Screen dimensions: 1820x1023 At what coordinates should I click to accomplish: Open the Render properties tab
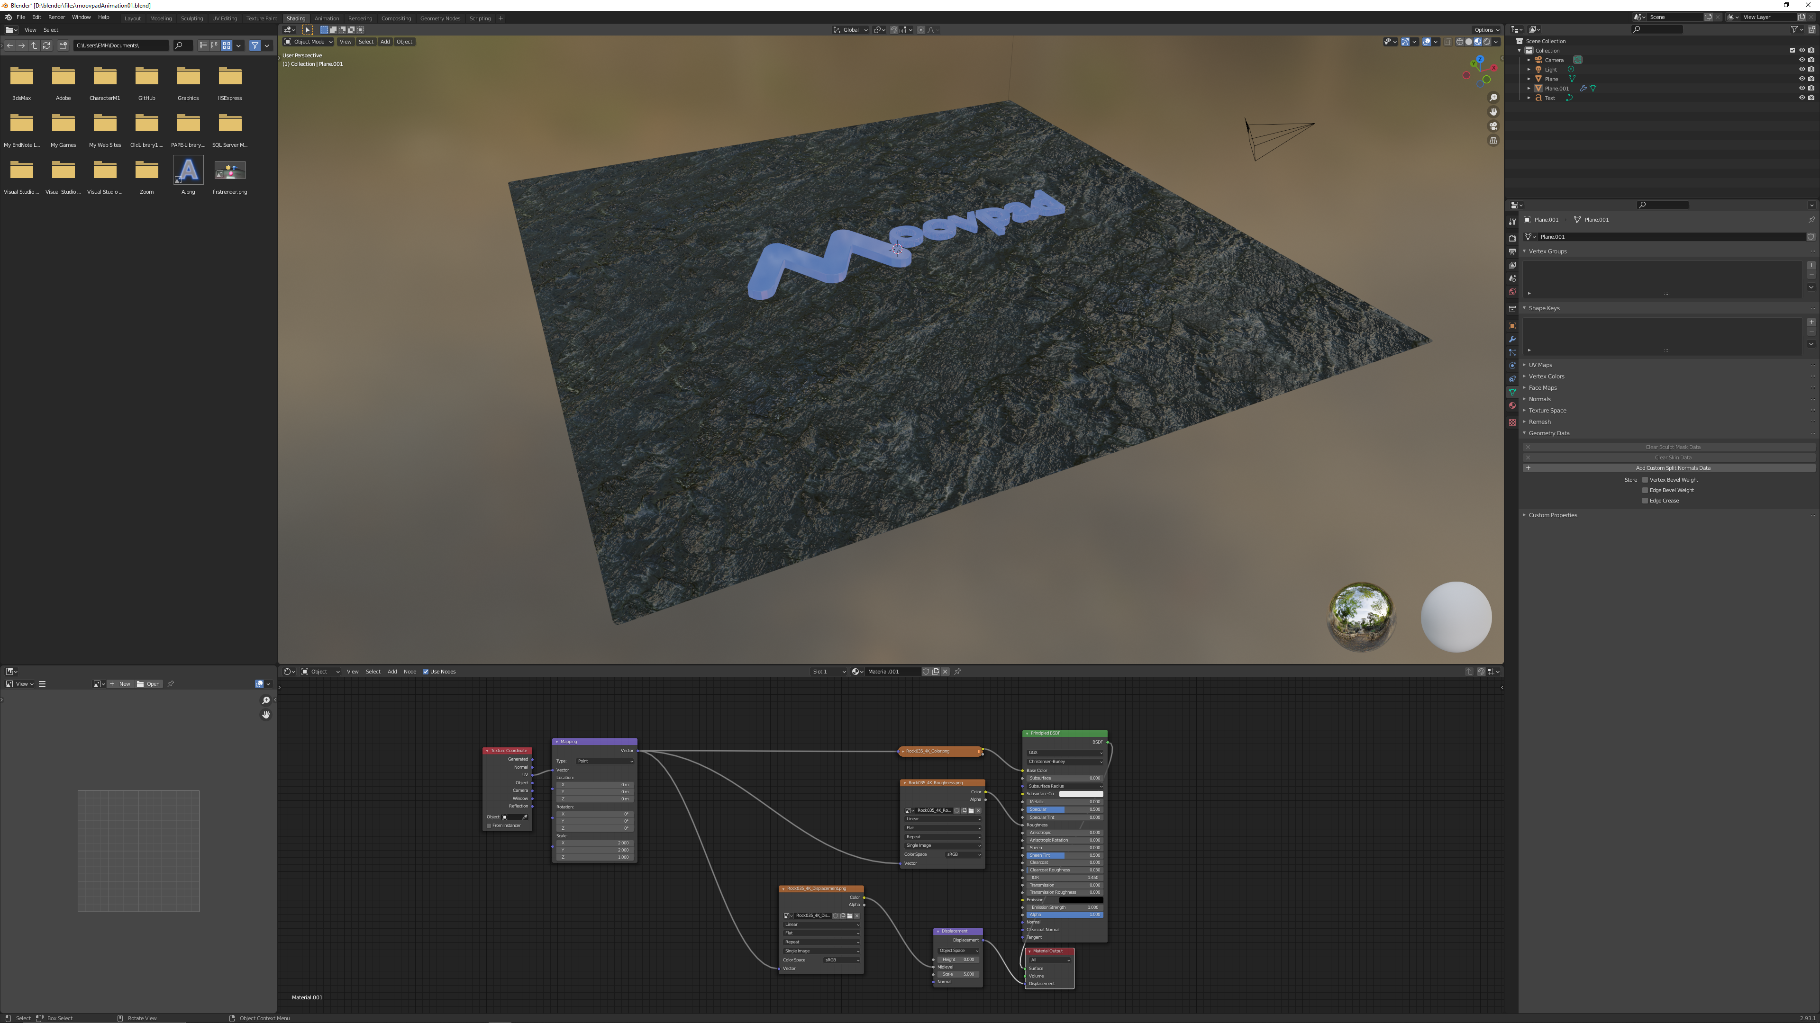coord(1512,238)
